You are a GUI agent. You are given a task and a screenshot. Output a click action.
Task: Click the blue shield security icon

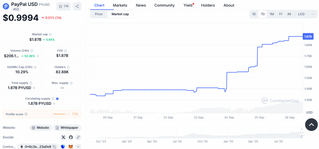63,147
